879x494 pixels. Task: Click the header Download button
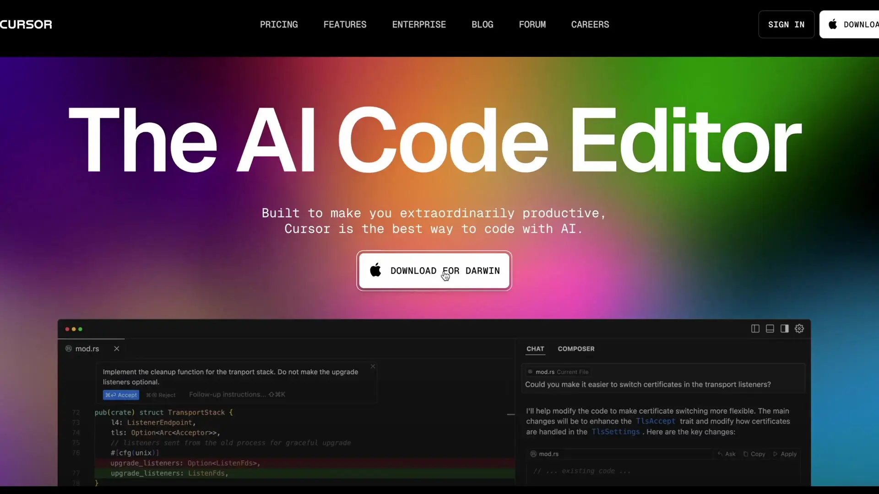[x=849, y=24]
